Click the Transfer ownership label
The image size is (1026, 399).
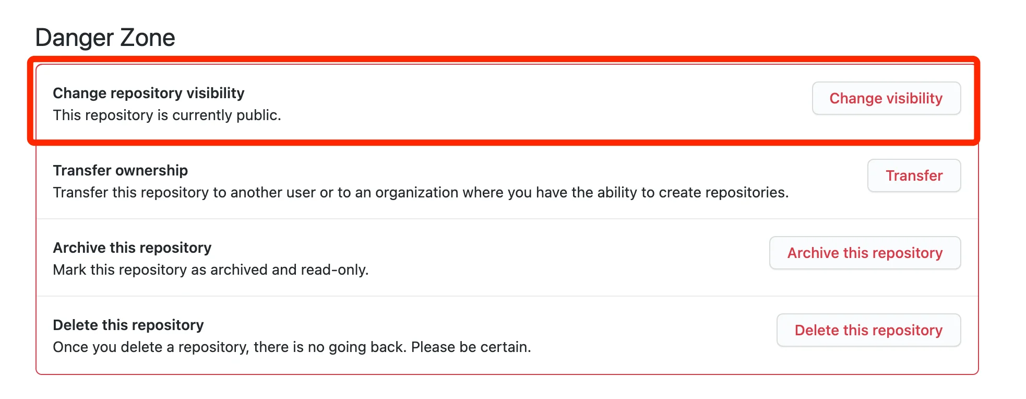tap(120, 170)
